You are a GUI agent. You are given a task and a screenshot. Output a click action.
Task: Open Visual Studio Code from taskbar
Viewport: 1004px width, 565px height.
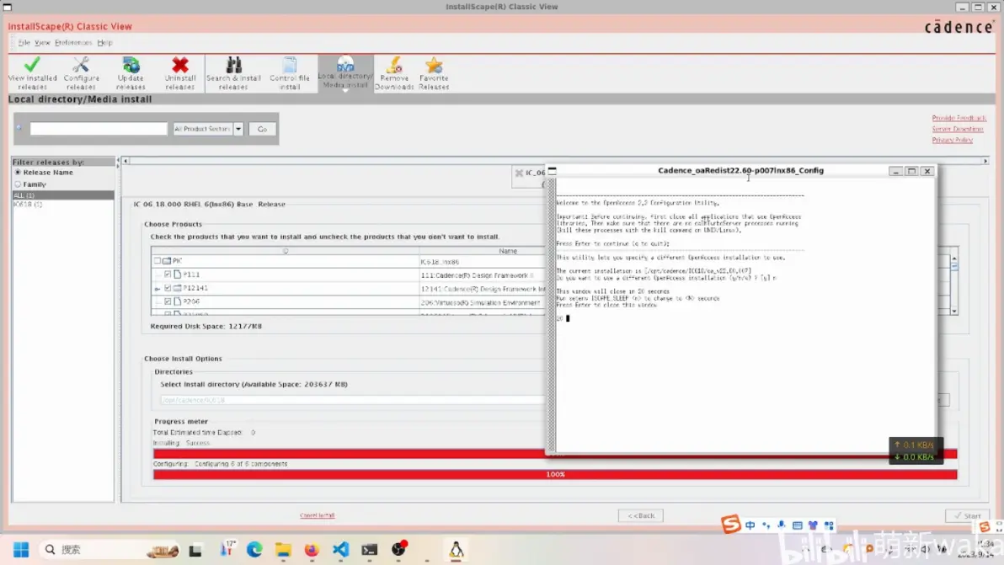(340, 550)
